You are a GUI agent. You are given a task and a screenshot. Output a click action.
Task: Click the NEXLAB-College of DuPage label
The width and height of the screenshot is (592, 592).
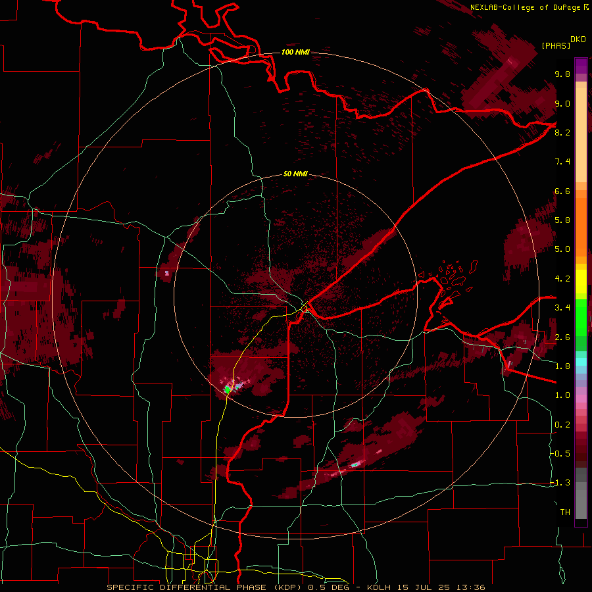[525, 7]
